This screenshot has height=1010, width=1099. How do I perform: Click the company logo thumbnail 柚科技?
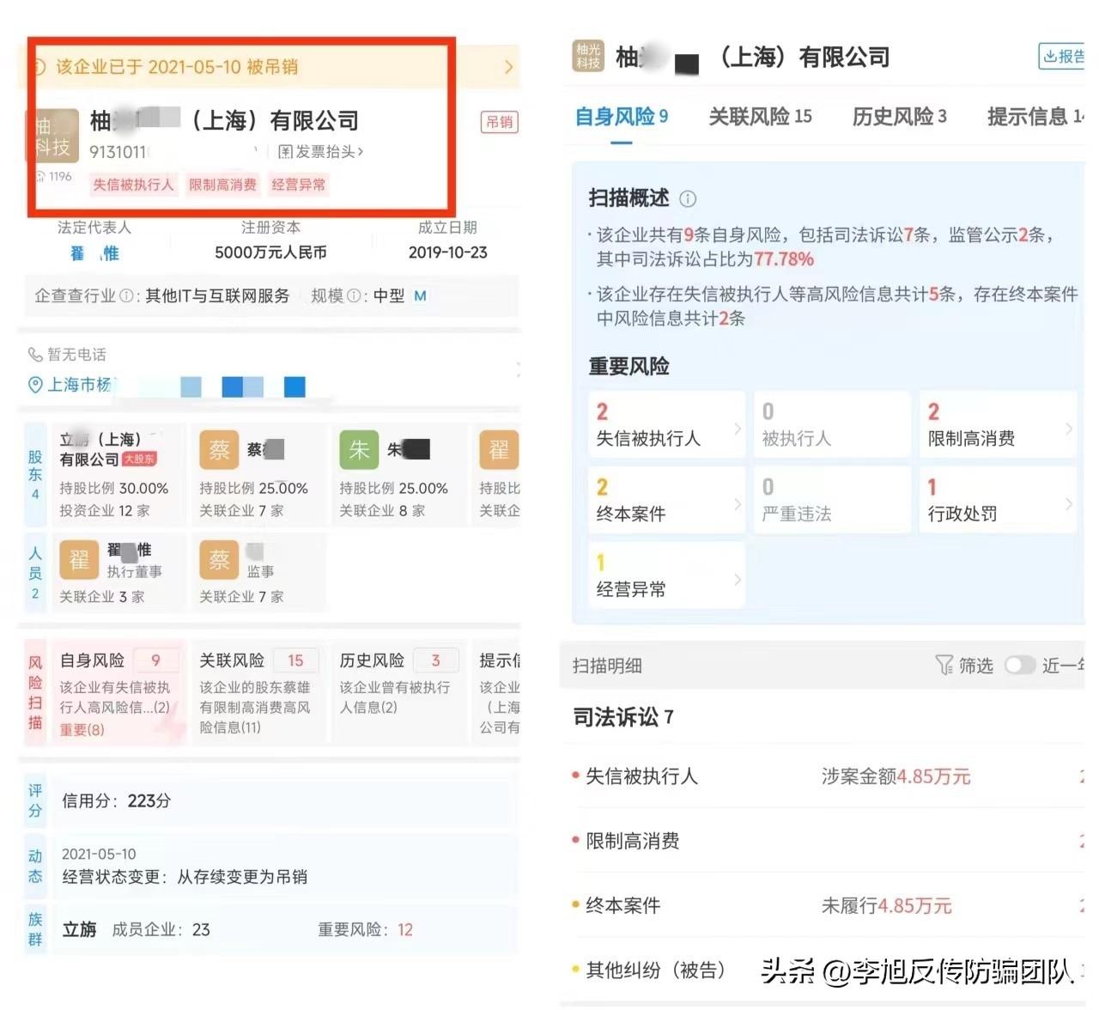[56, 137]
